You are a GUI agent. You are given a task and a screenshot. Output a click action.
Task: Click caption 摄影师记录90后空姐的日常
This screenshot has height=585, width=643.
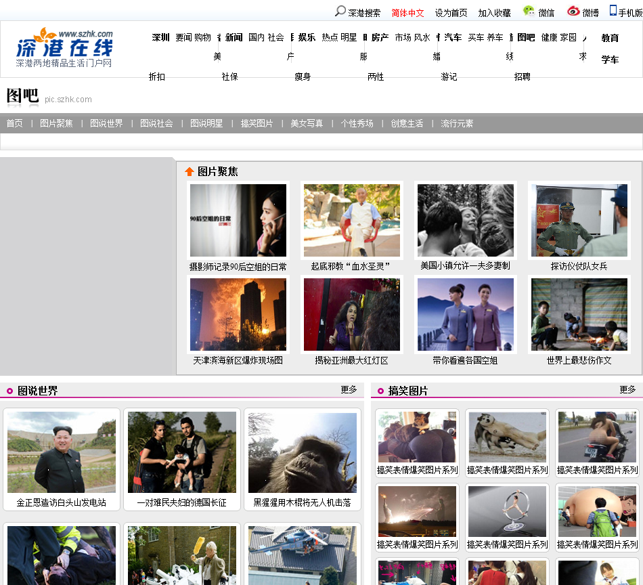[238, 267]
